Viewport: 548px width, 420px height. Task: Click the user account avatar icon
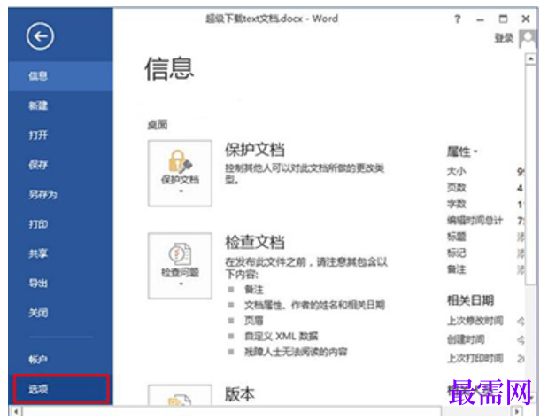(527, 39)
